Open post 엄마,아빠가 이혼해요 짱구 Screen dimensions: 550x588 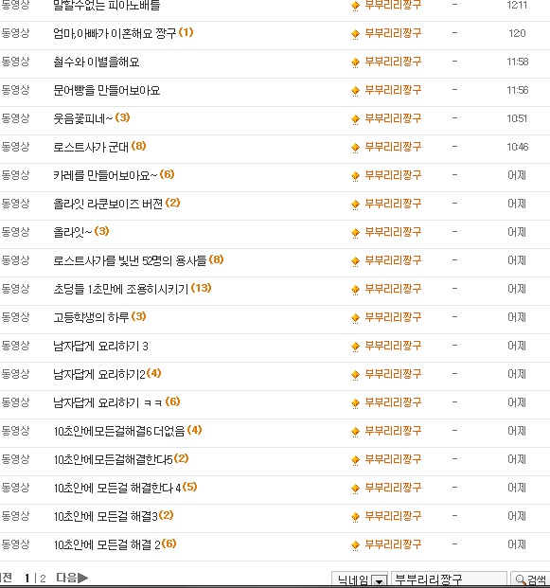[x=115, y=33]
